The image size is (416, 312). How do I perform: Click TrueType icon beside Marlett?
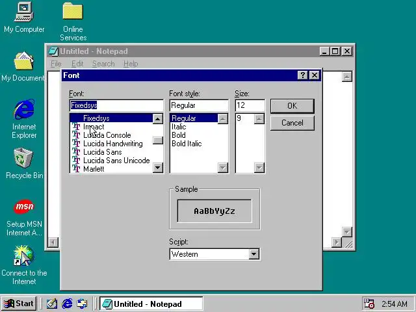coord(76,169)
